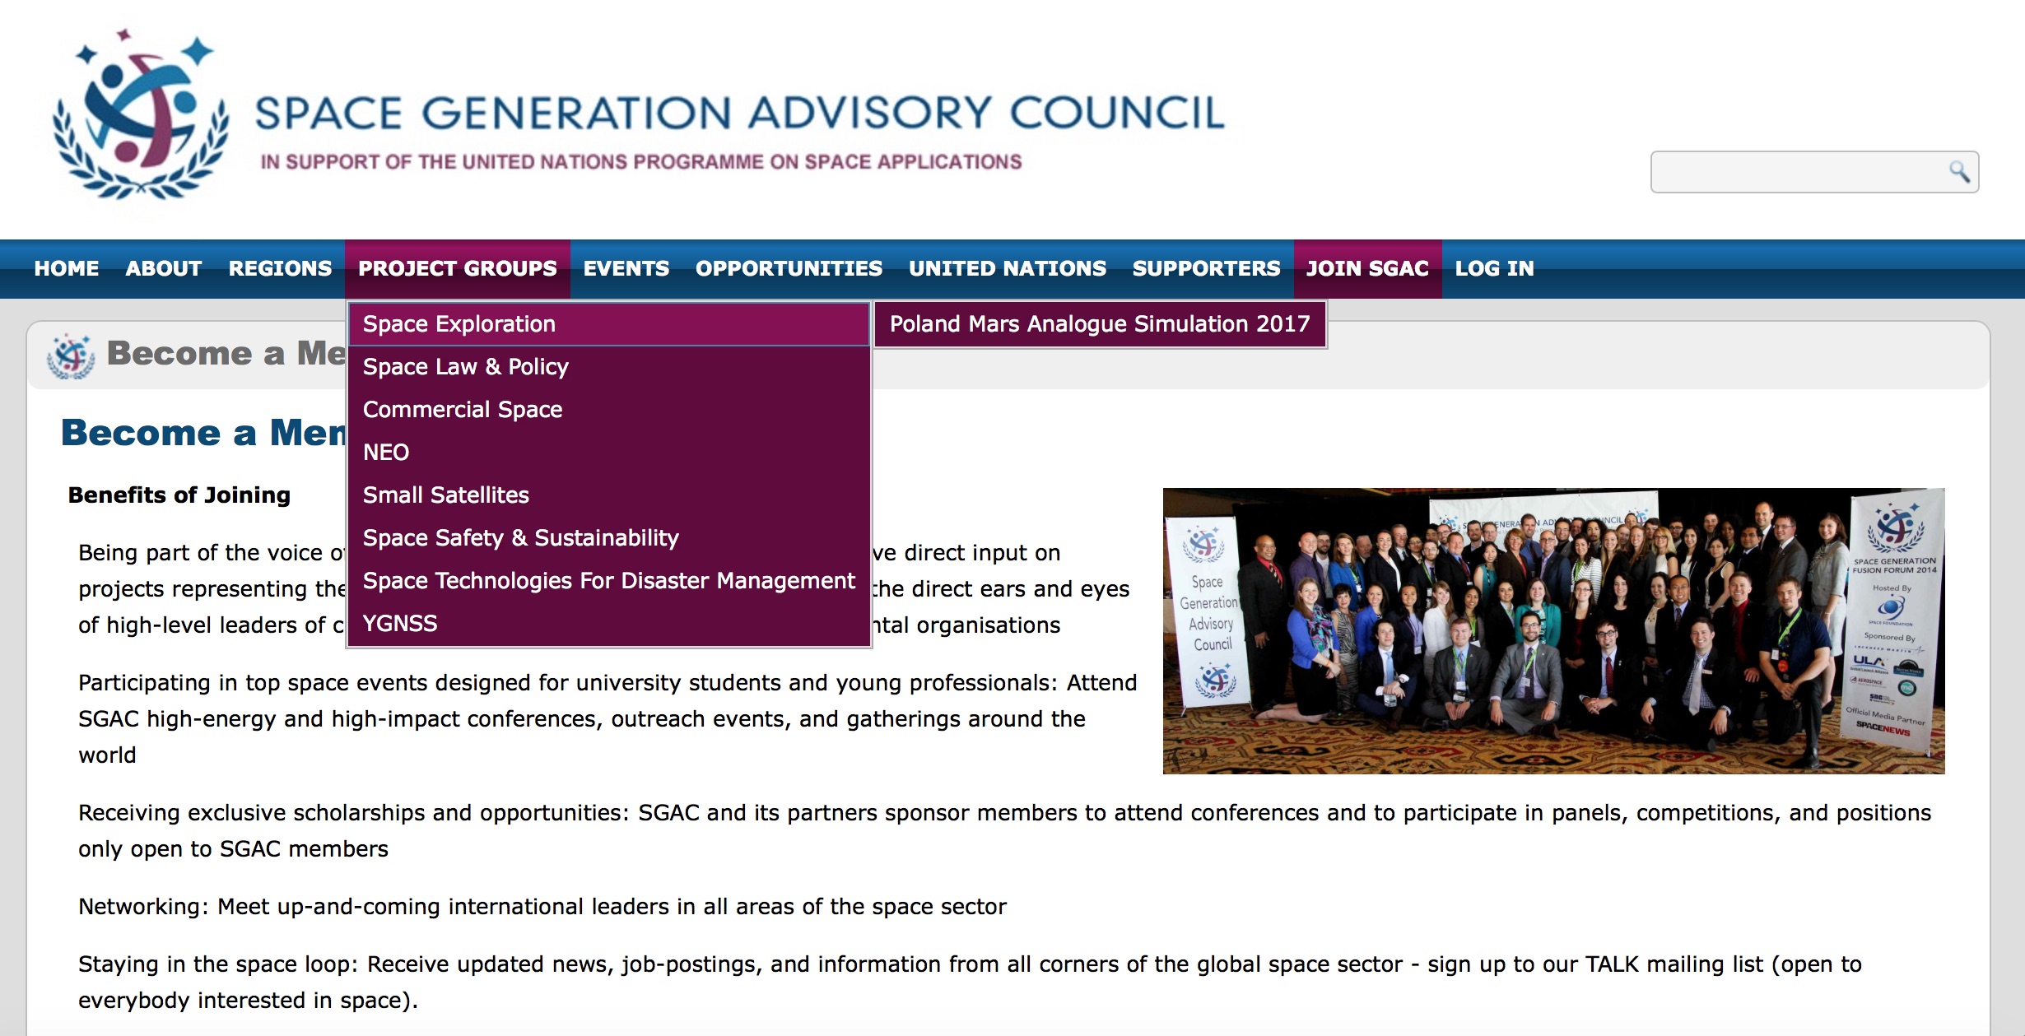The image size is (2025, 1036).
Task: Open the OPPORTUNITIES menu
Action: coord(789,268)
